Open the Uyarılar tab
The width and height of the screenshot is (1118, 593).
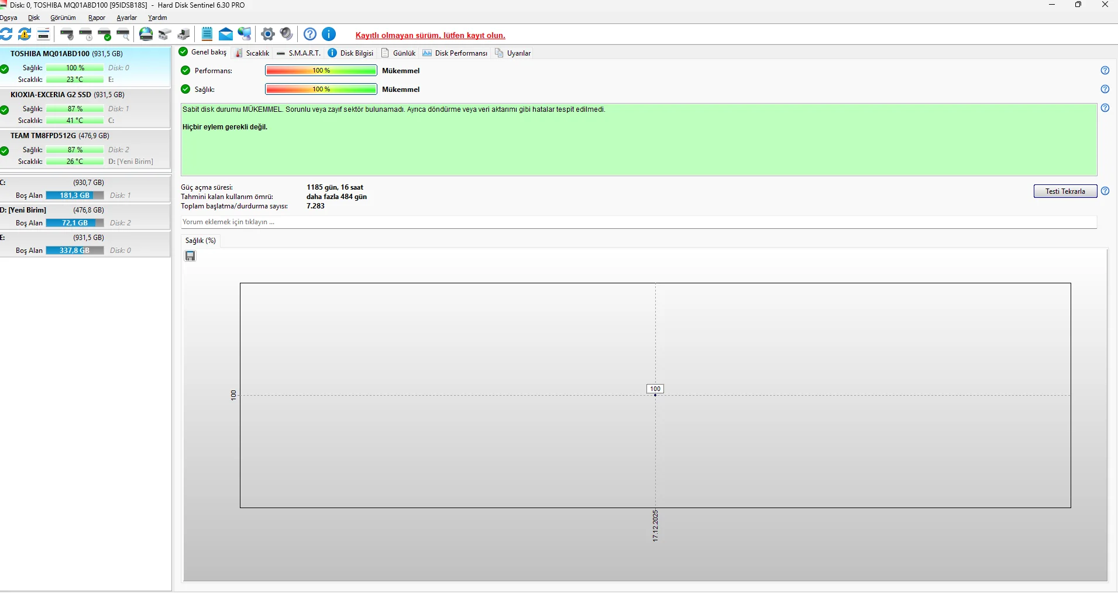pyautogui.click(x=513, y=53)
